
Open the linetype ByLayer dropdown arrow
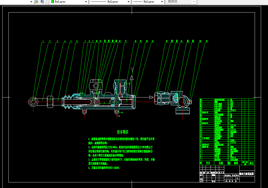click(128, 2)
